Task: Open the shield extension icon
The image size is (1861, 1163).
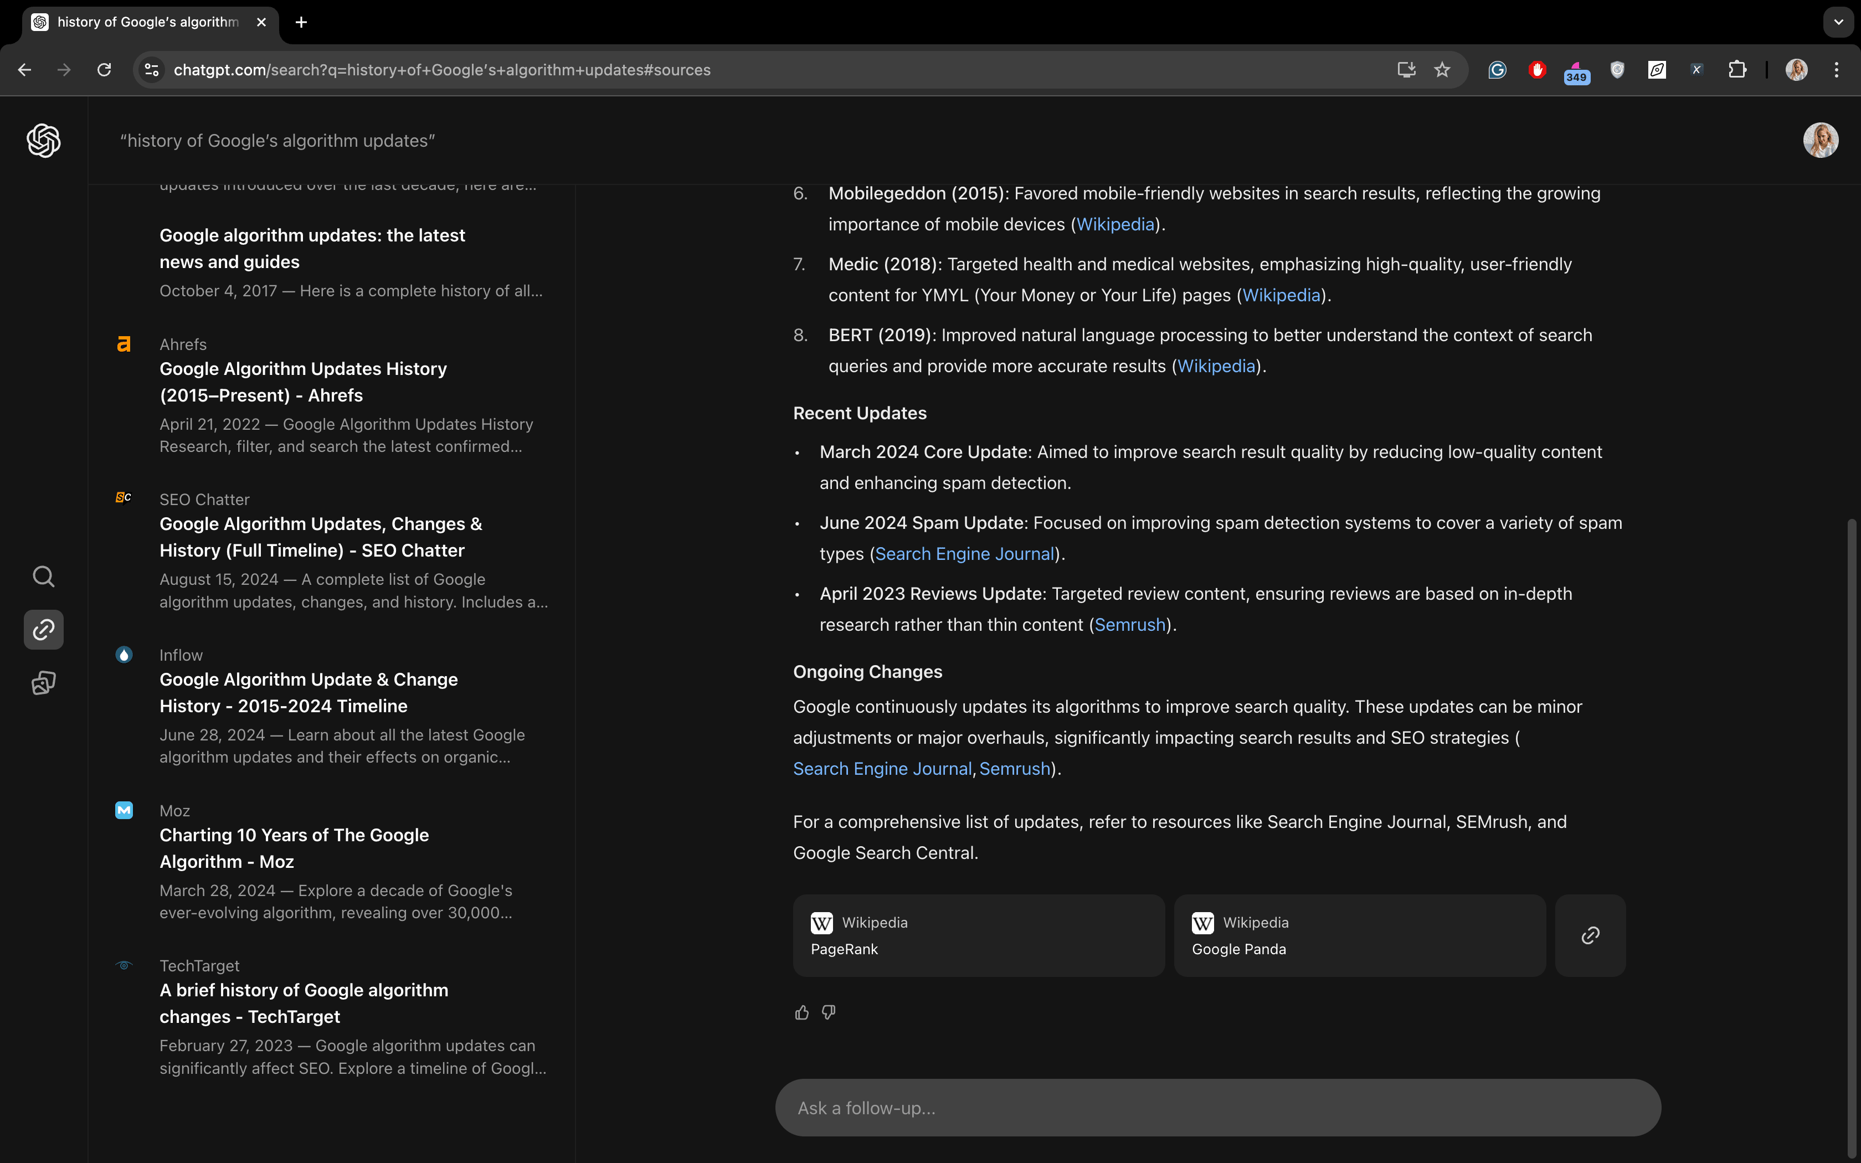Action: click(1617, 70)
